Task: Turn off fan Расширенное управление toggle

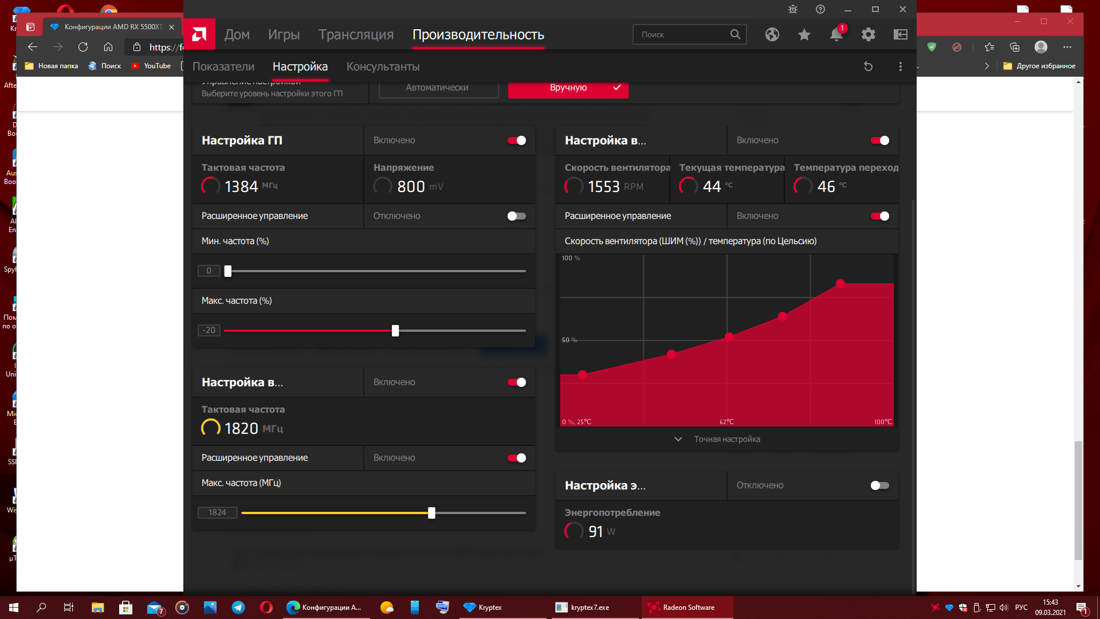Action: 880,216
